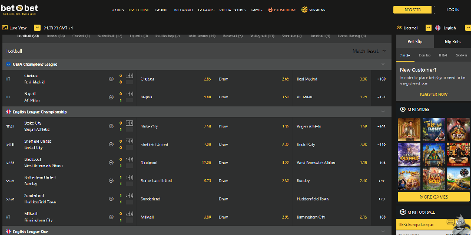Open the Euro View dropdown arrow
471x235 pixels.
pos(37,28)
